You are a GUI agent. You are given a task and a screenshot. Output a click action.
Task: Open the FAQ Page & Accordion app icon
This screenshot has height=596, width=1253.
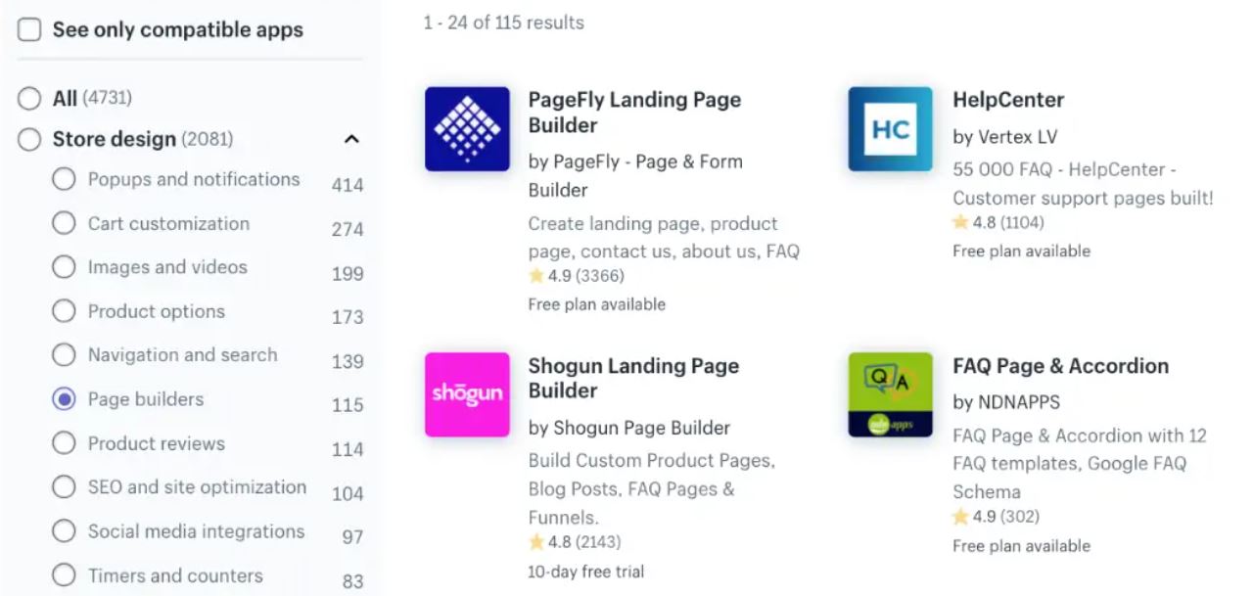[891, 394]
